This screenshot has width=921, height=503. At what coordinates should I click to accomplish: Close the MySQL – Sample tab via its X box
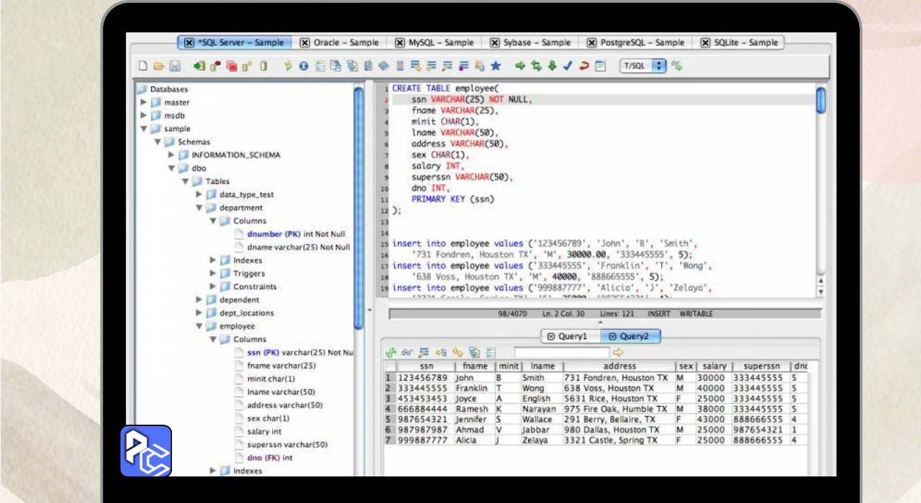(x=399, y=42)
